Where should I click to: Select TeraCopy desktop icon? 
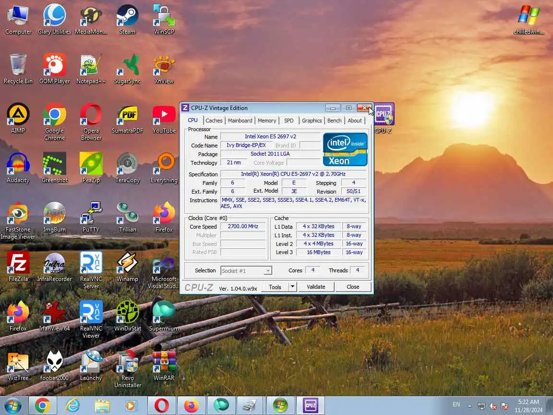click(127, 168)
